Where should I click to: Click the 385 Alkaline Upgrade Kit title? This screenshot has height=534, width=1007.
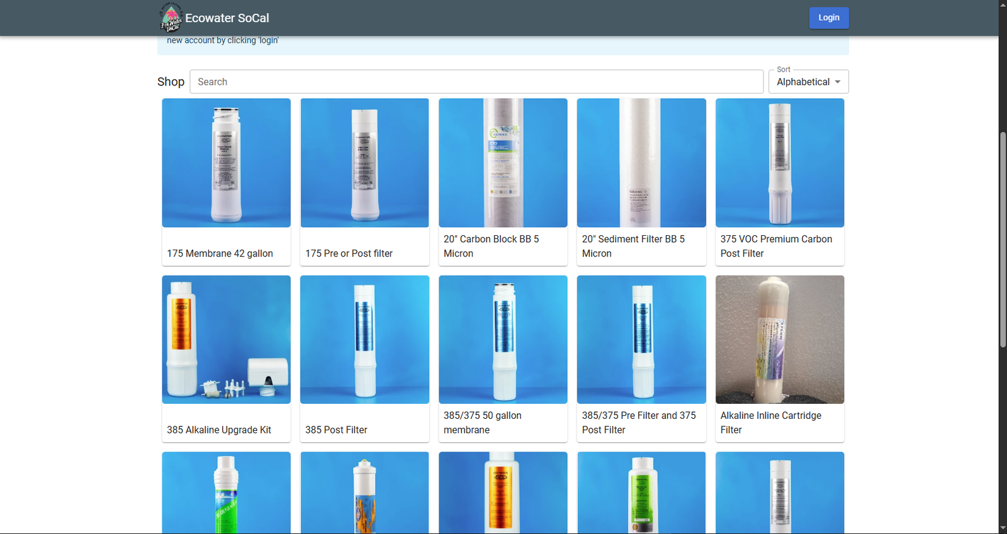pos(219,430)
